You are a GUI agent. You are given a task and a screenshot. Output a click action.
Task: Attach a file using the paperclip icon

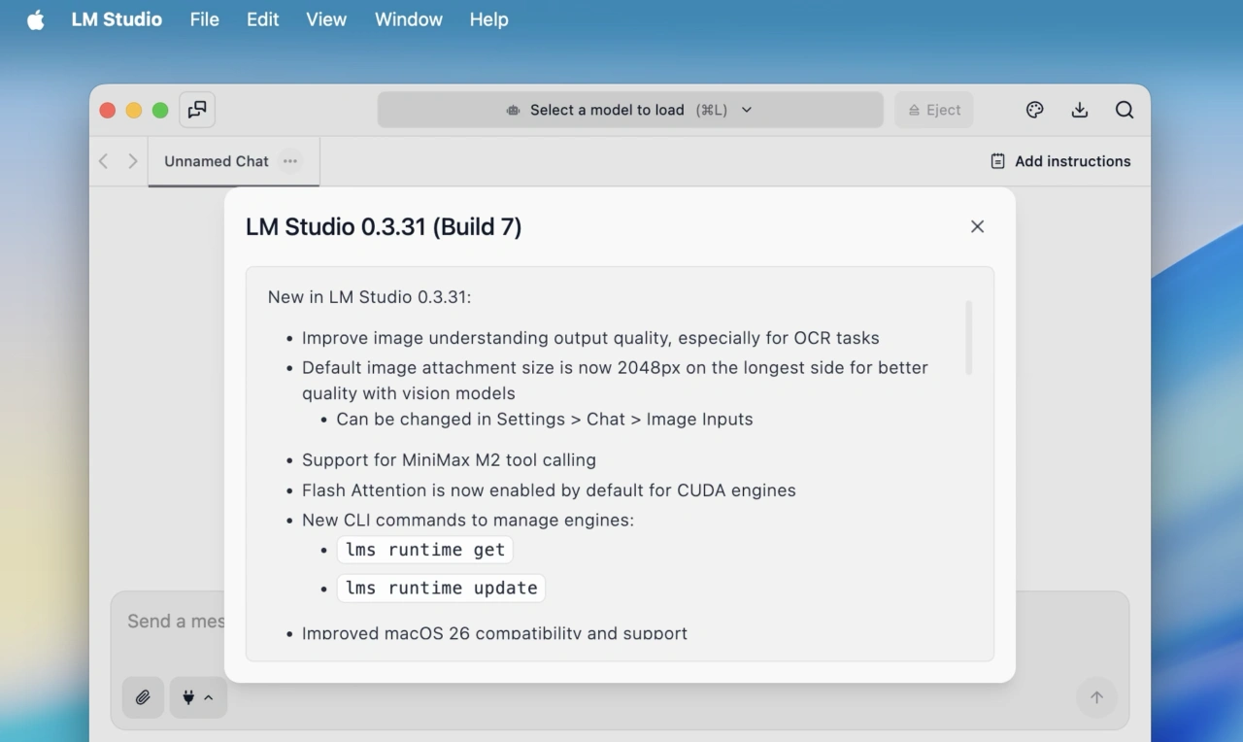143,697
